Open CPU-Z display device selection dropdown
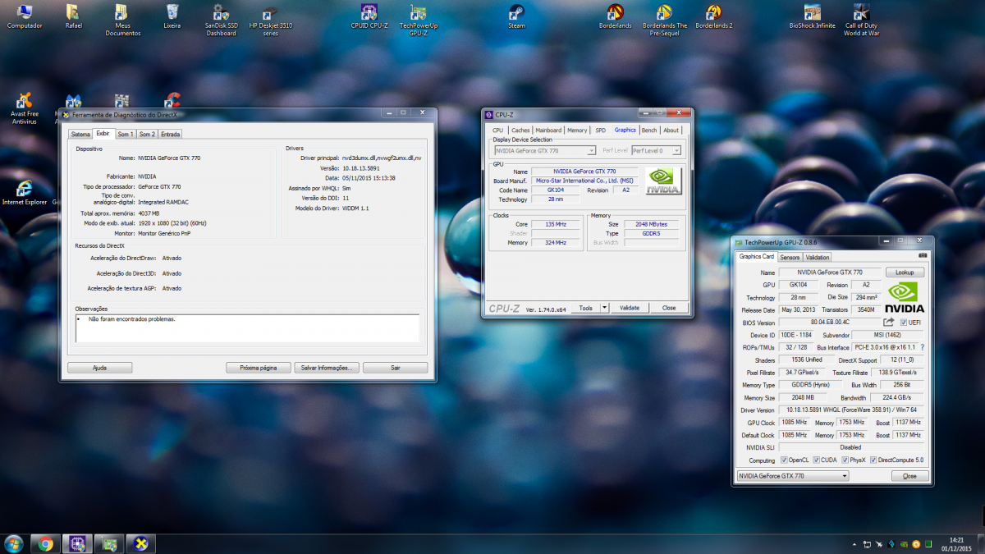Screen dimensions: 985x554 544,151
